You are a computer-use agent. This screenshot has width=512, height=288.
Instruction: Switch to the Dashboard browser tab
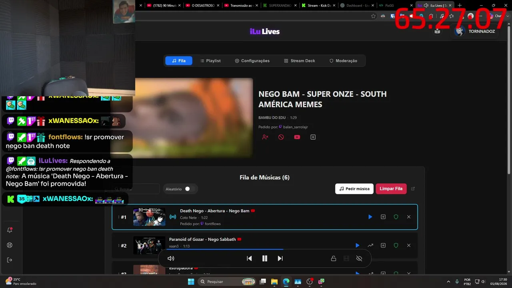[357, 6]
